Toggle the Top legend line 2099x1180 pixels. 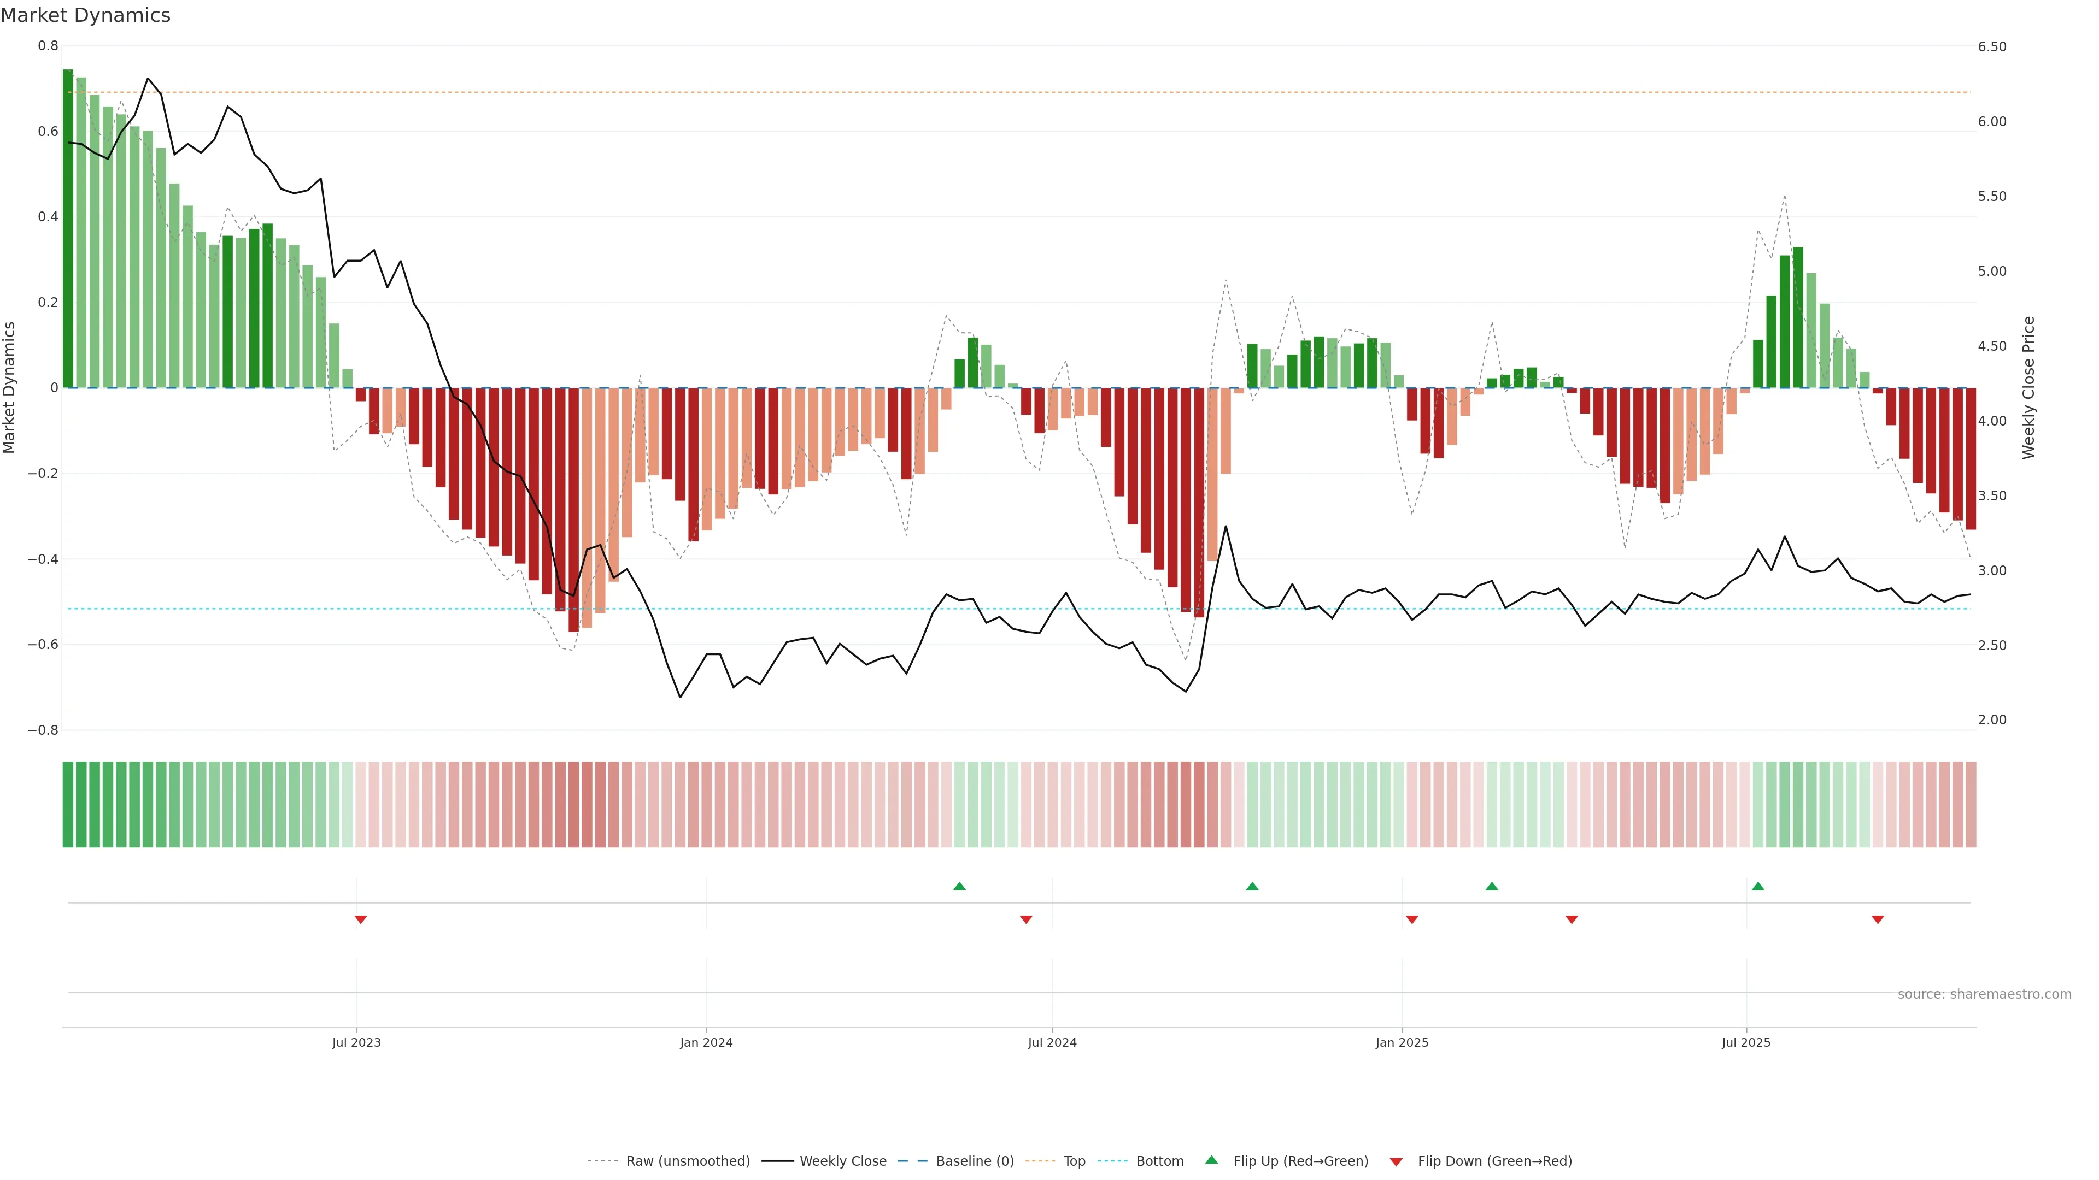[x=1074, y=1160]
